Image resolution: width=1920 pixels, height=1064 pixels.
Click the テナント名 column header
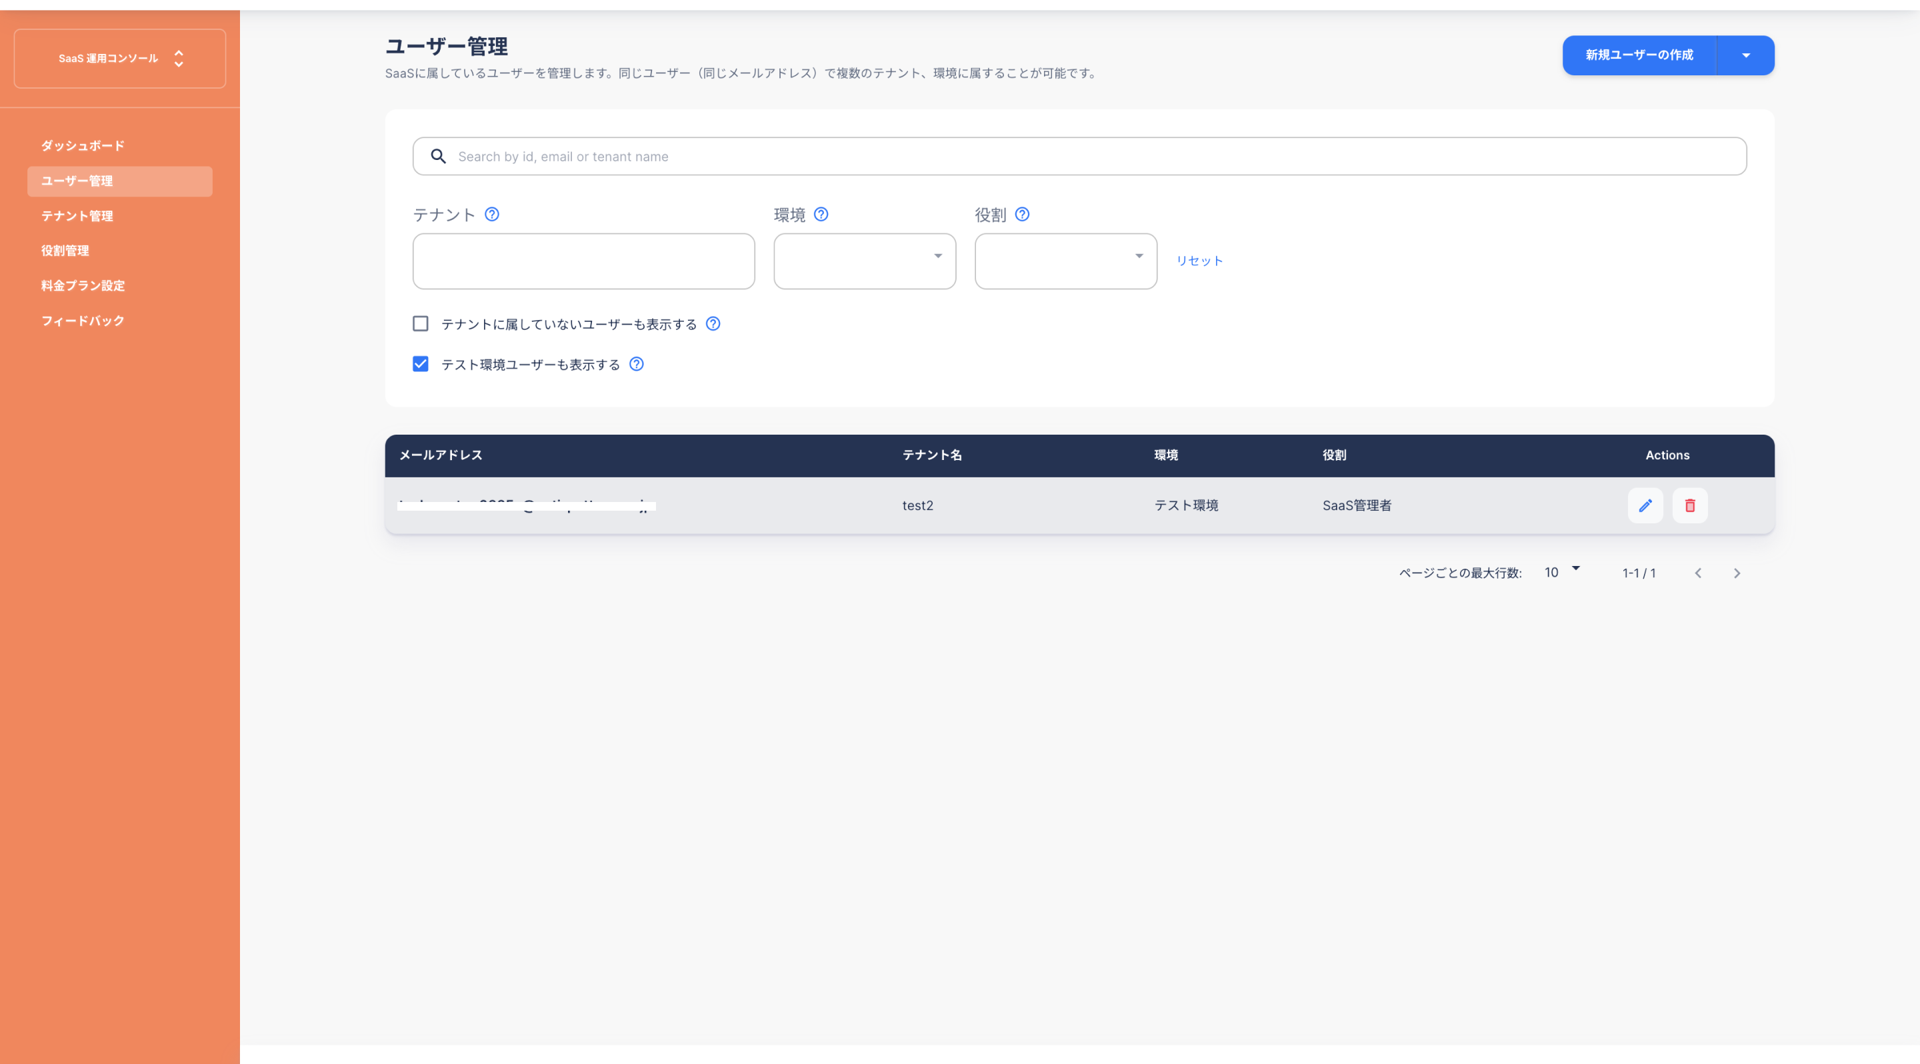(x=932, y=455)
